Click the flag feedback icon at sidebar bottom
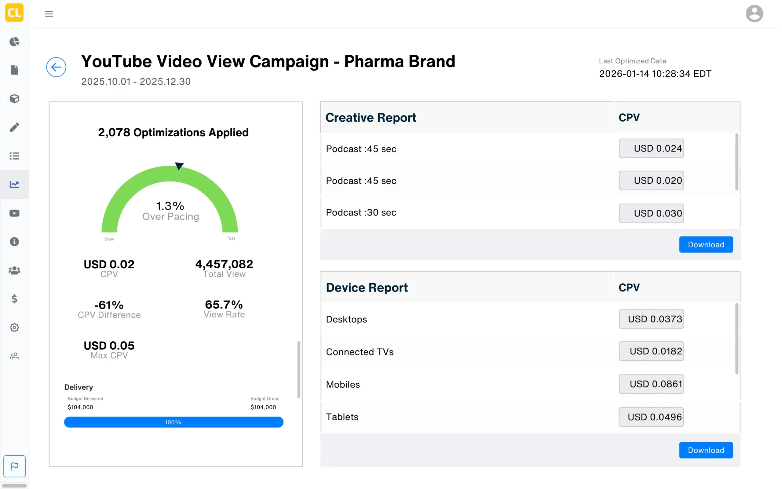782x489 pixels. coord(14,466)
